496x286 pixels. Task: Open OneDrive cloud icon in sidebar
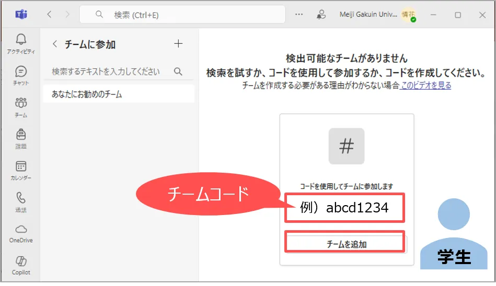coord(21,233)
